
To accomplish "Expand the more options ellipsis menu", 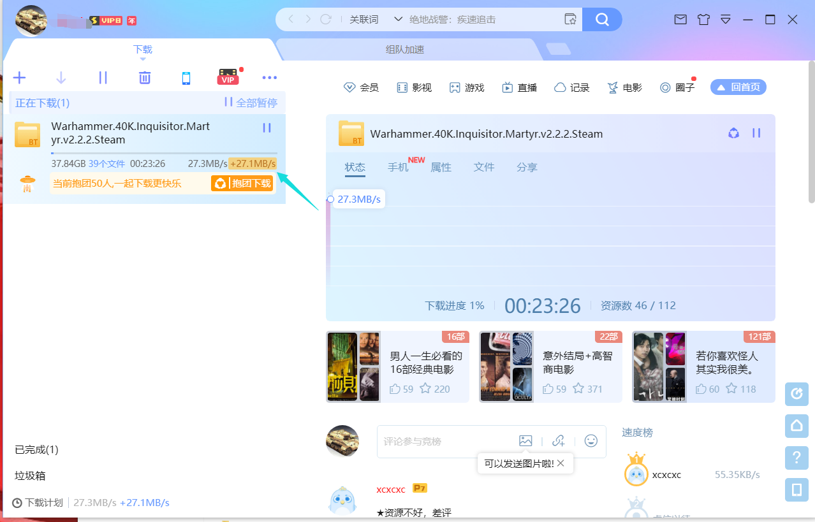I will pyautogui.click(x=269, y=77).
